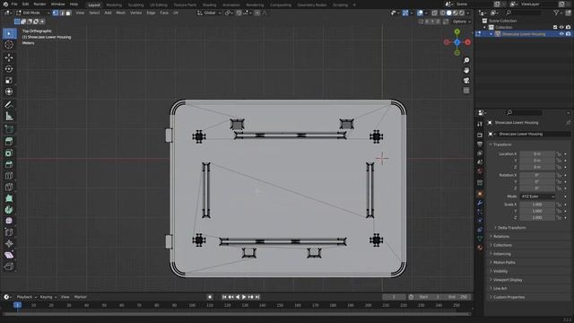The width and height of the screenshot is (574, 323).
Task: Open the Render properties tab icon
Action: [480, 135]
